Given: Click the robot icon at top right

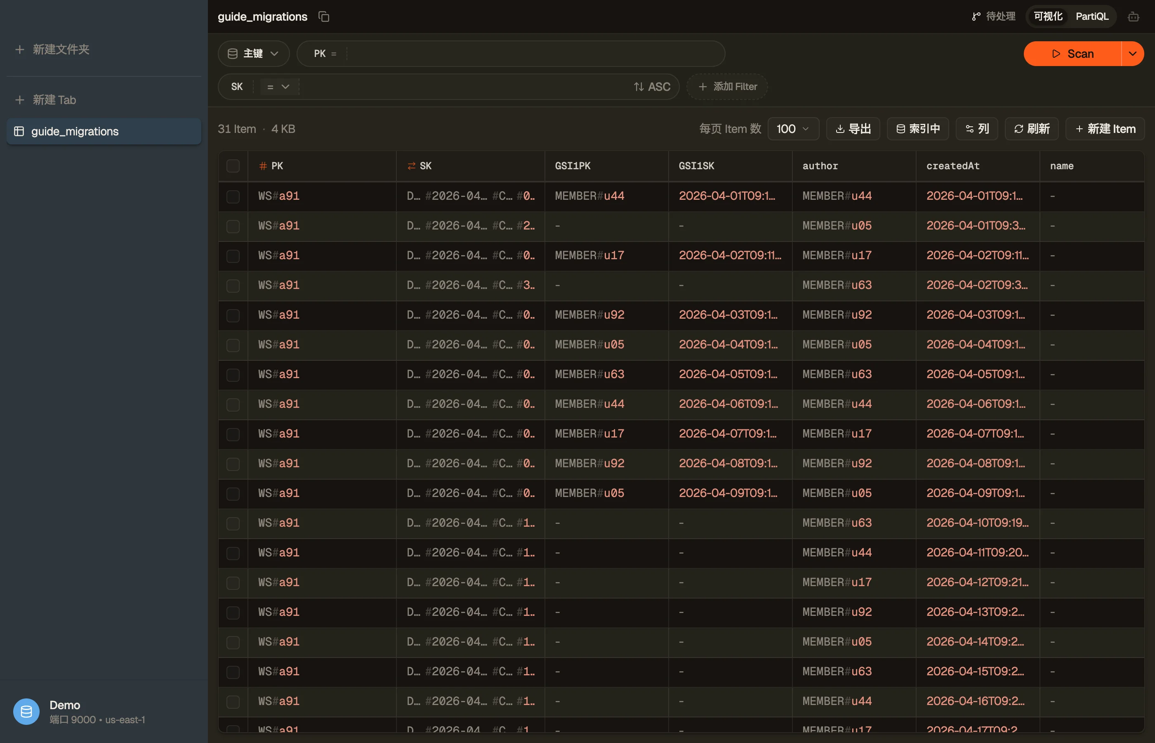Looking at the screenshot, I should click(x=1133, y=17).
